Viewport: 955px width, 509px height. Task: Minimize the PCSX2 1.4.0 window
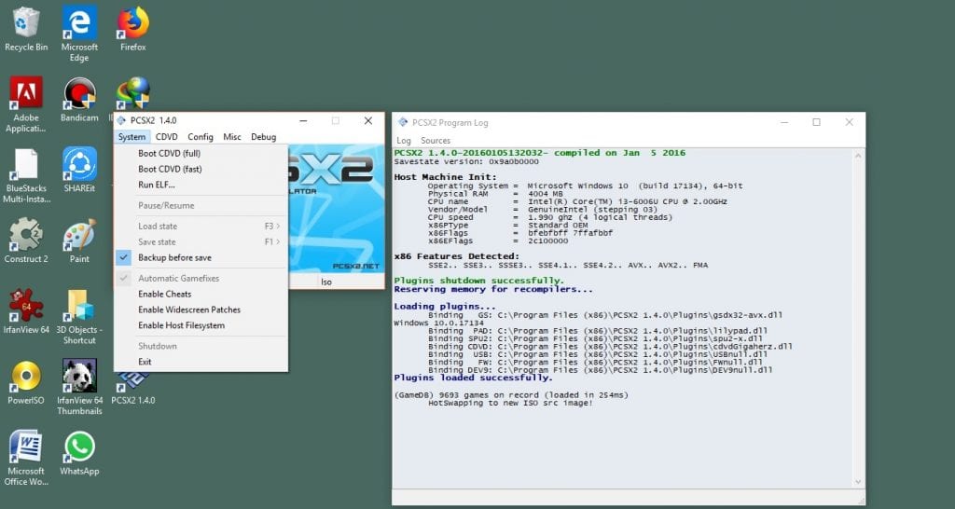click(303, 120)
